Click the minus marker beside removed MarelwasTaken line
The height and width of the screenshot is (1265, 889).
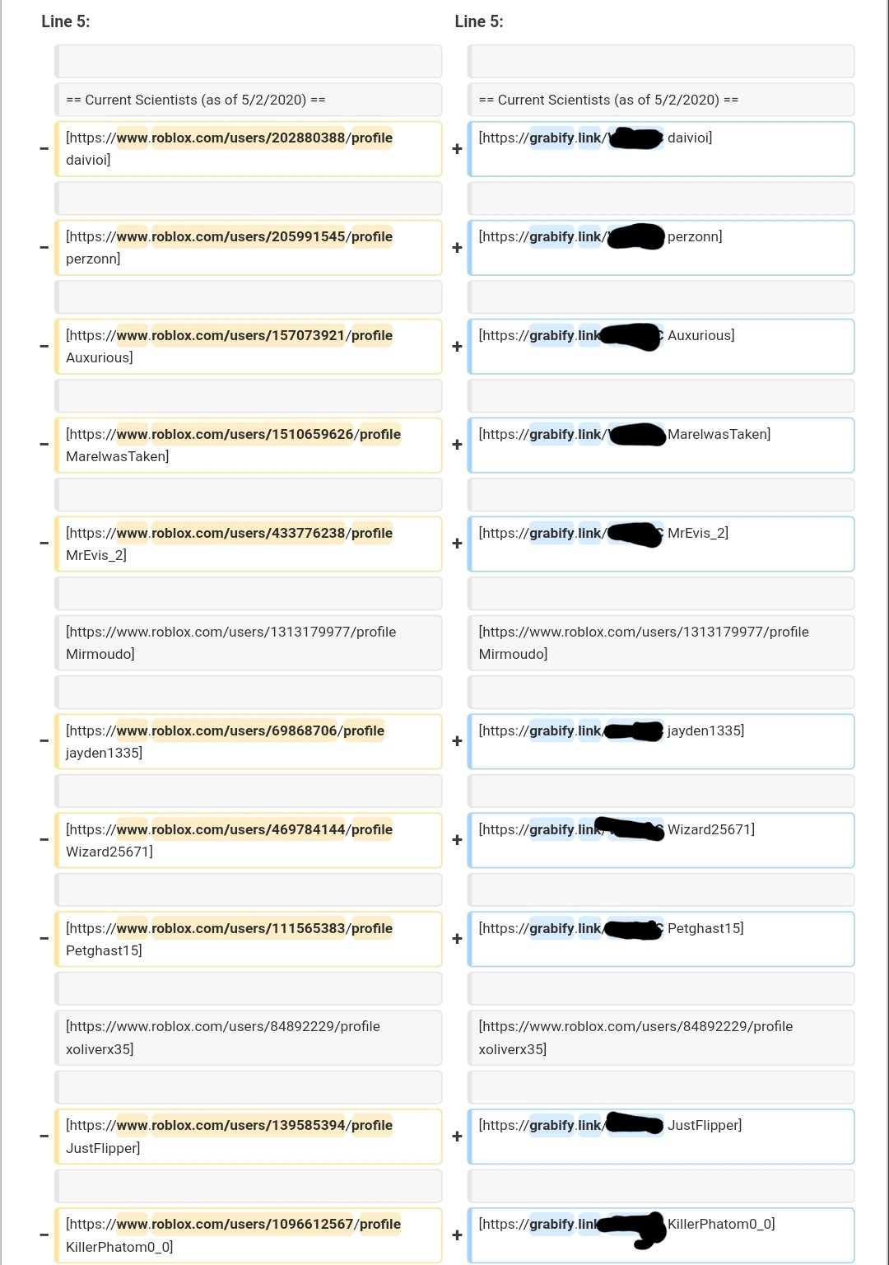(x=44, y=445)
